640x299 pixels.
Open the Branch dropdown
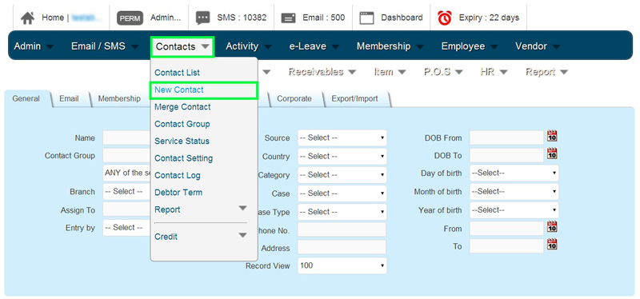(x=126, y=192)
